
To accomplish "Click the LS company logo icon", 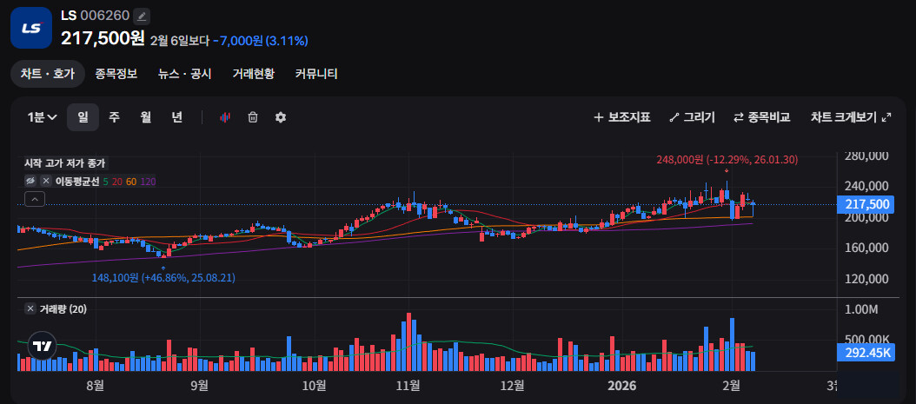I will [x=31, y=28].
